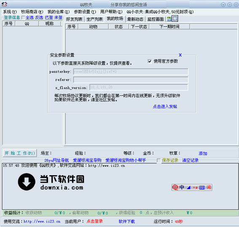Image resolution: width=239 pixels, height=227 pixels.
Task: Click the 登录信息 label
Action: [x=12, y=18]
